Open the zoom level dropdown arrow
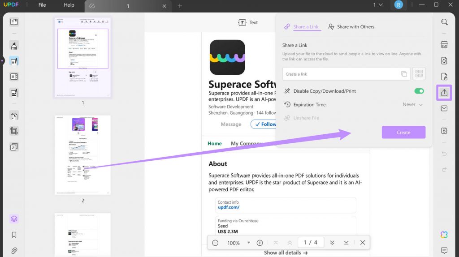Viewport: 459px width, 257px height. (249, 243)
